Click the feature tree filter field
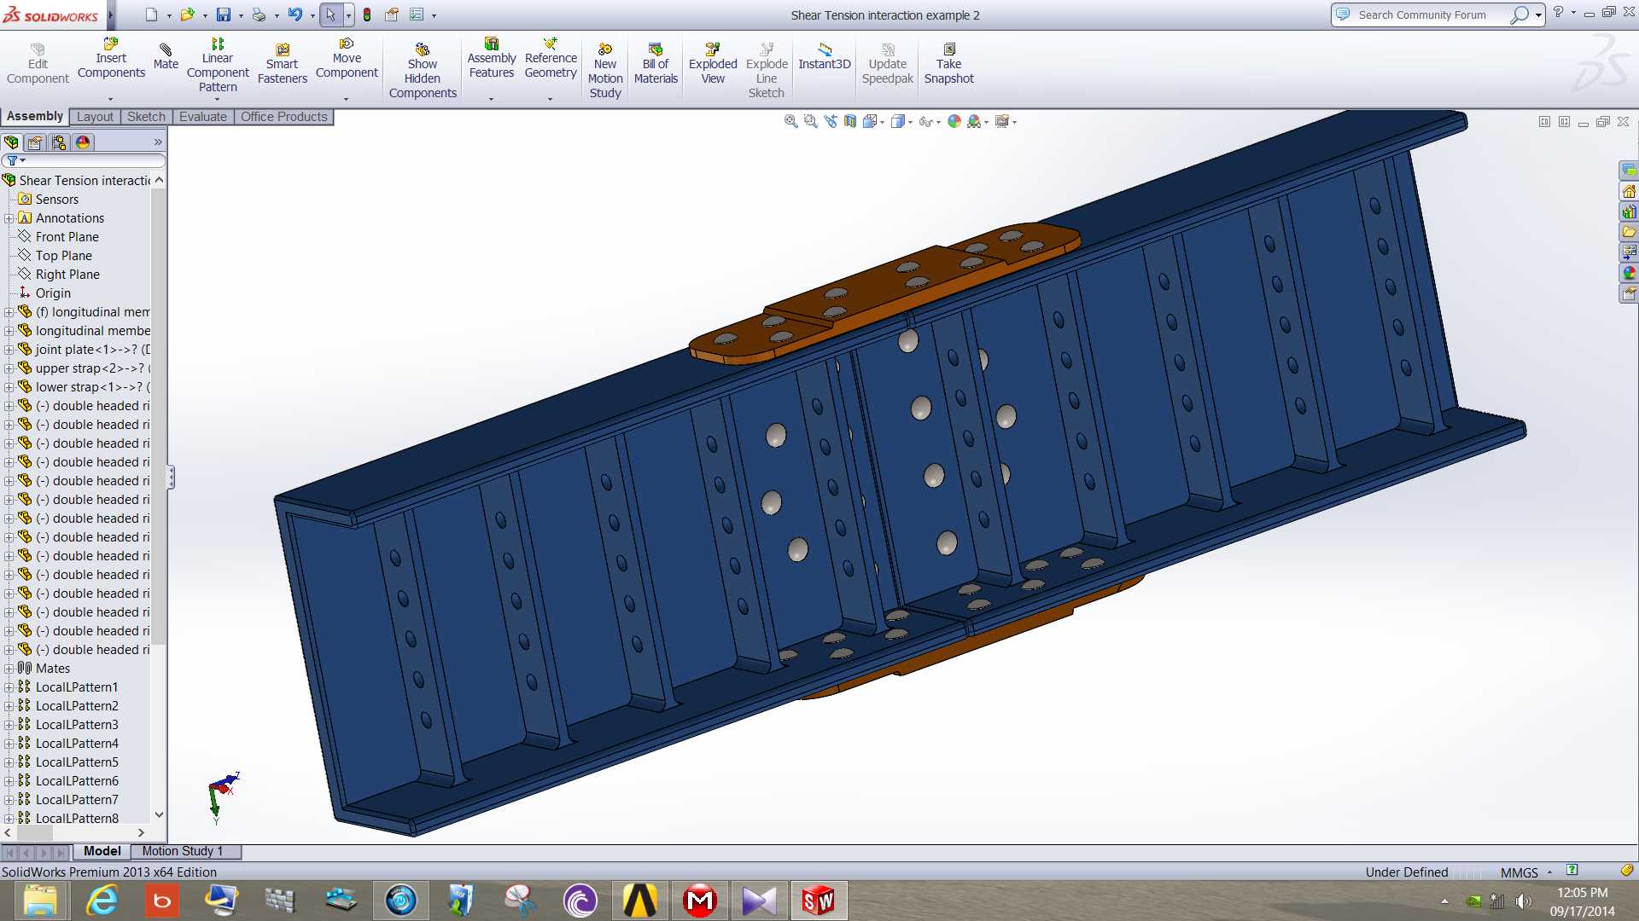 coord(84,160)
